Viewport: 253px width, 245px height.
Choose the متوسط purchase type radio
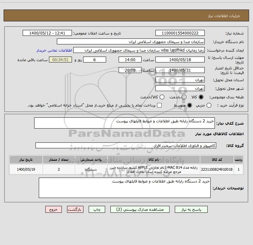point(190,105)
